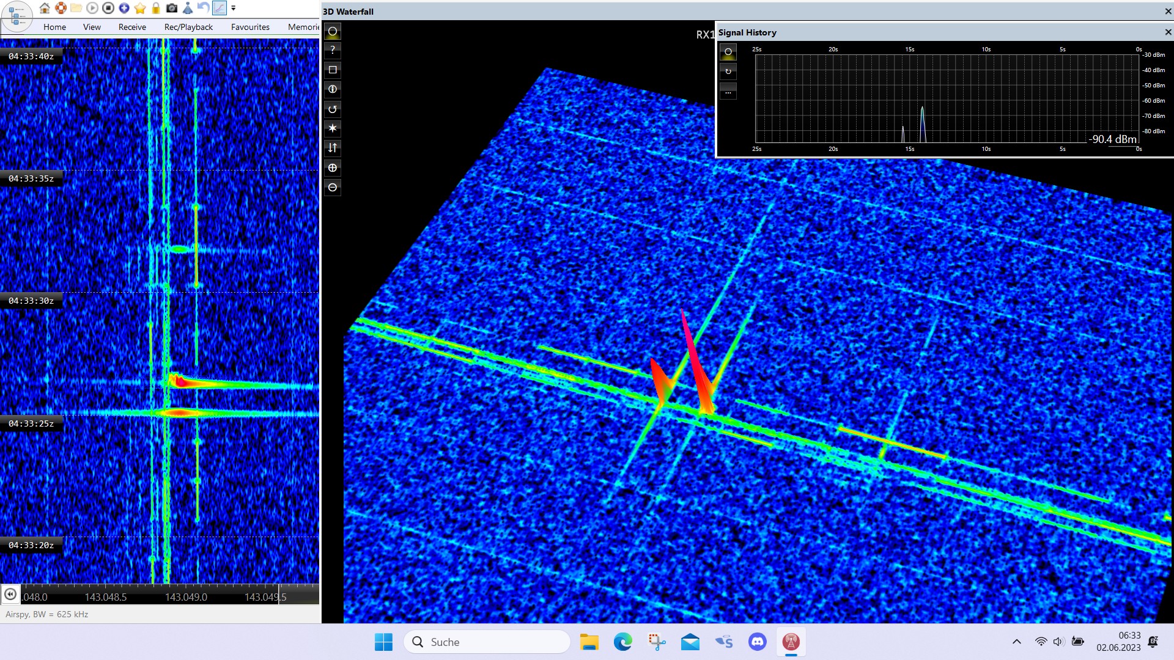Zoom out the 3D Waterfall with minus icon
Screen dimensions: 1174x660
333,188
